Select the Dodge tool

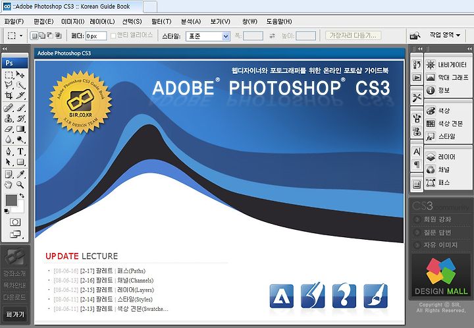pos(20,140)
